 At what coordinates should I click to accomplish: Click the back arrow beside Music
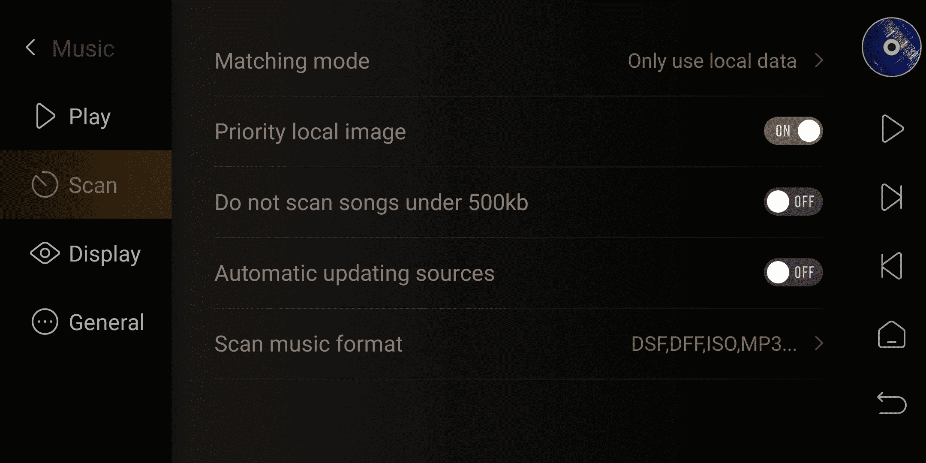[x=30, y=48]
